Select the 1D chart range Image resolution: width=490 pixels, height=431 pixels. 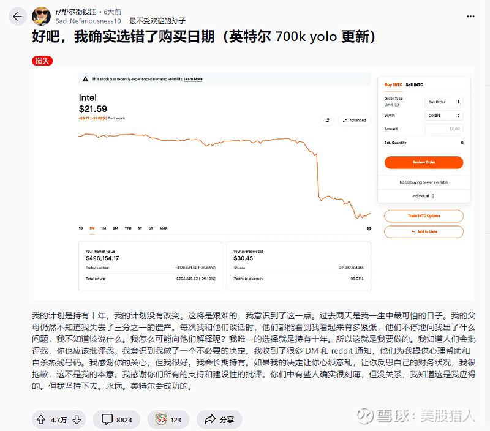[x=81, y=228]
